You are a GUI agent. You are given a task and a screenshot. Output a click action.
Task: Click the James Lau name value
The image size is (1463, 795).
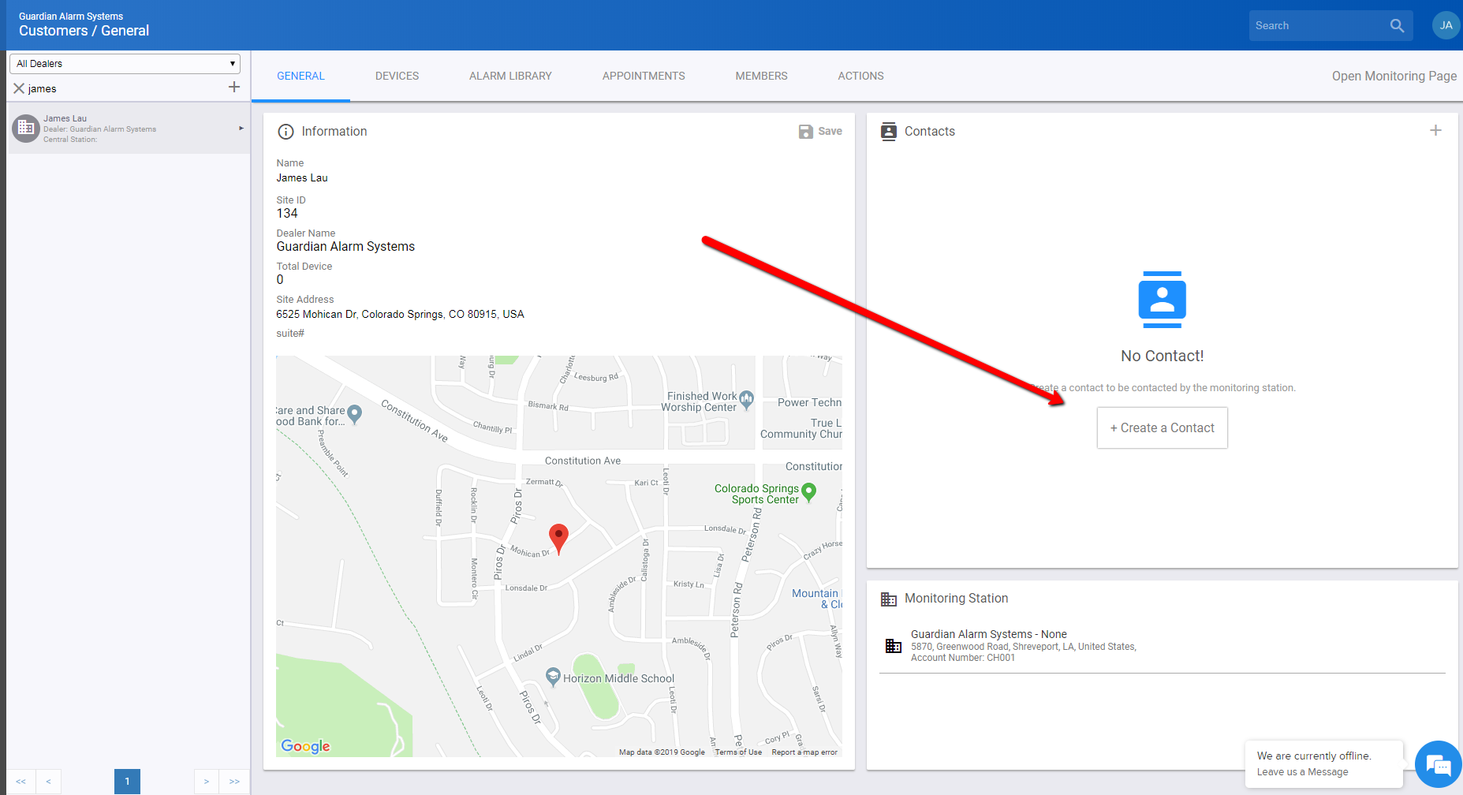click(x=302, y=178)
